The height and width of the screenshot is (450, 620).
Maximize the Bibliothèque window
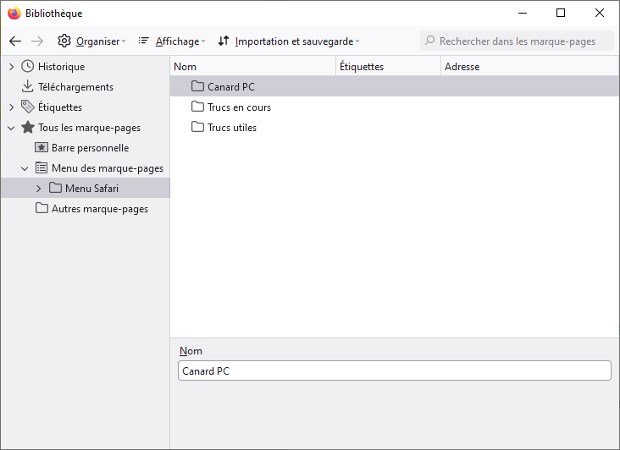click(x=561, y=13)
